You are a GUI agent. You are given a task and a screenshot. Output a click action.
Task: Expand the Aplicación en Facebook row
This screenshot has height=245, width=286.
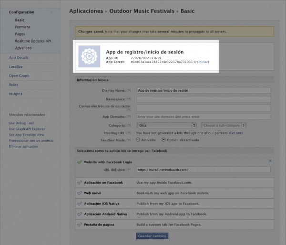pyautogui.click(x=174, y=183)
